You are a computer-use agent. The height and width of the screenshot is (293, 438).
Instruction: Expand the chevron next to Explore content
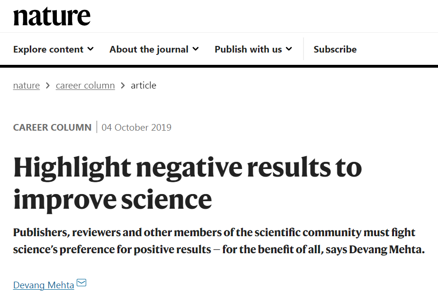click(x=90, y=49)
